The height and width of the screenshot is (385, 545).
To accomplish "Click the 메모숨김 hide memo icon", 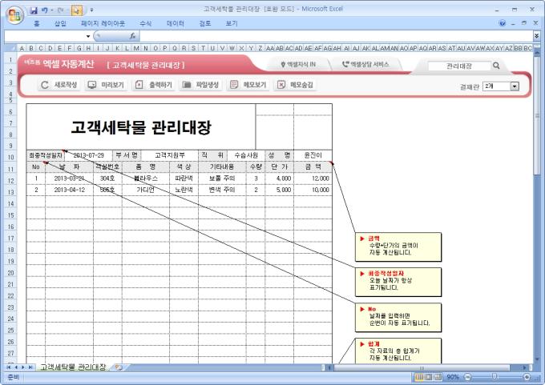I will (x=281, y=85).
